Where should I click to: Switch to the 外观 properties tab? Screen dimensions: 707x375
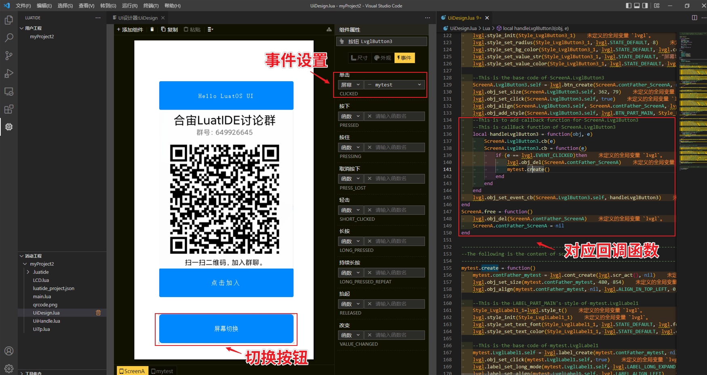coord(383,58)
